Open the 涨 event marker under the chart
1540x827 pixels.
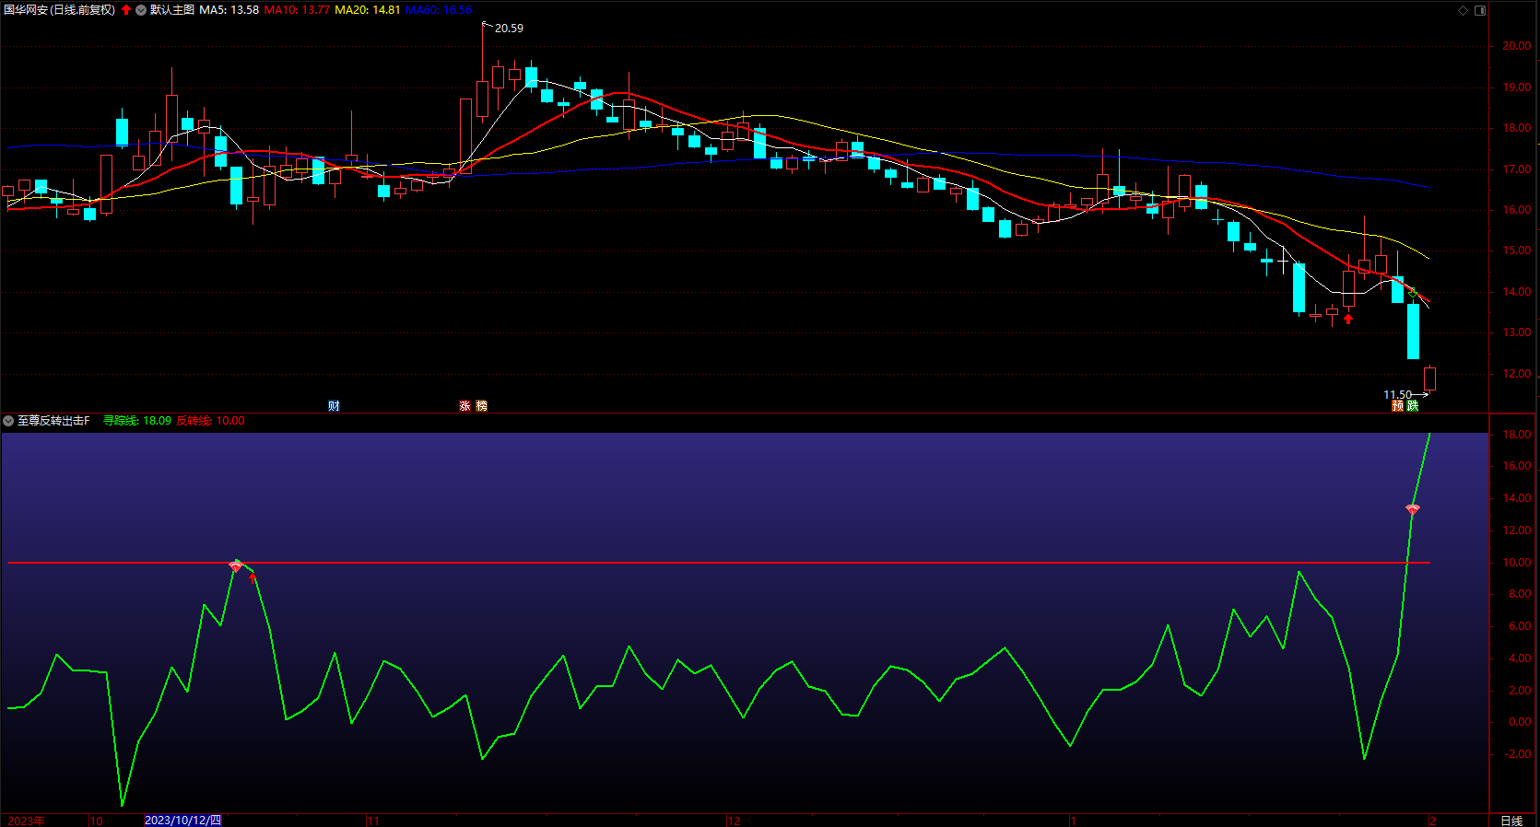pyautogui.click(x=464, y=405)
